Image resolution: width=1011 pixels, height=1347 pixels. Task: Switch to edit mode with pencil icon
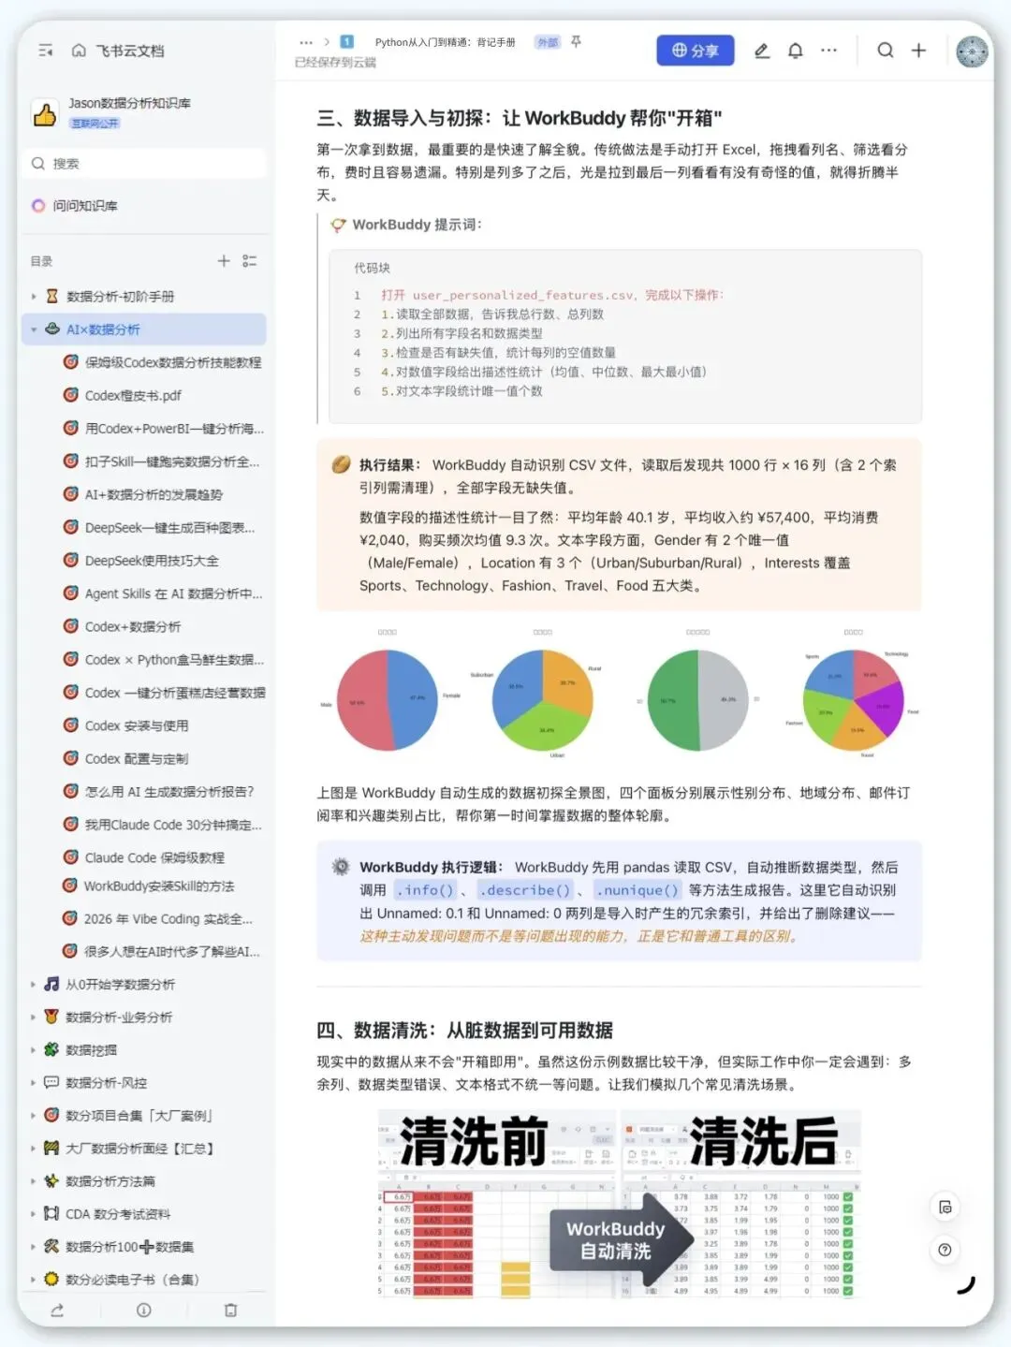click(762, 51)
